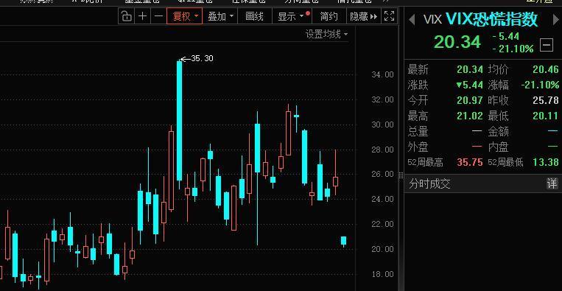The image size is (562, 291).
Task: Toggle the chart lock icon
Action: point(127,16)
